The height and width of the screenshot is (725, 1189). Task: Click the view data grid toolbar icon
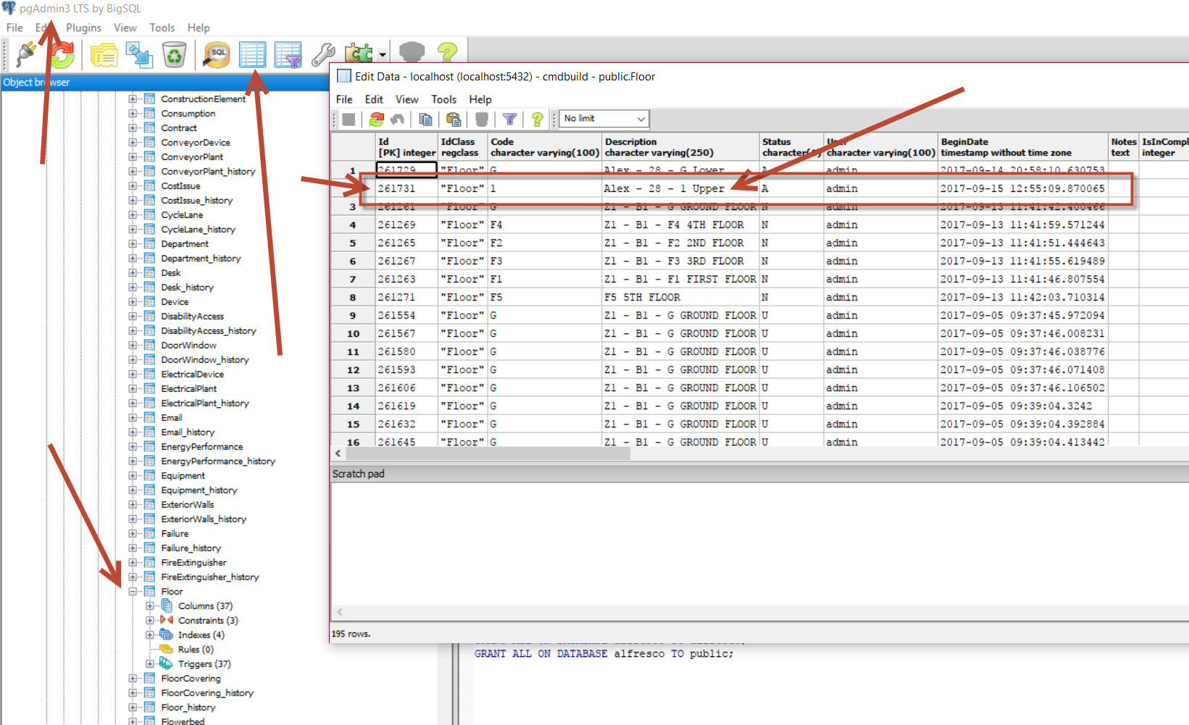click(x=252, y=55)
